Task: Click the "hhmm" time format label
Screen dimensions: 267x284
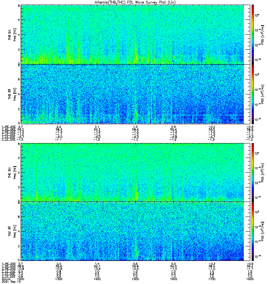Action: coord(6,279)
